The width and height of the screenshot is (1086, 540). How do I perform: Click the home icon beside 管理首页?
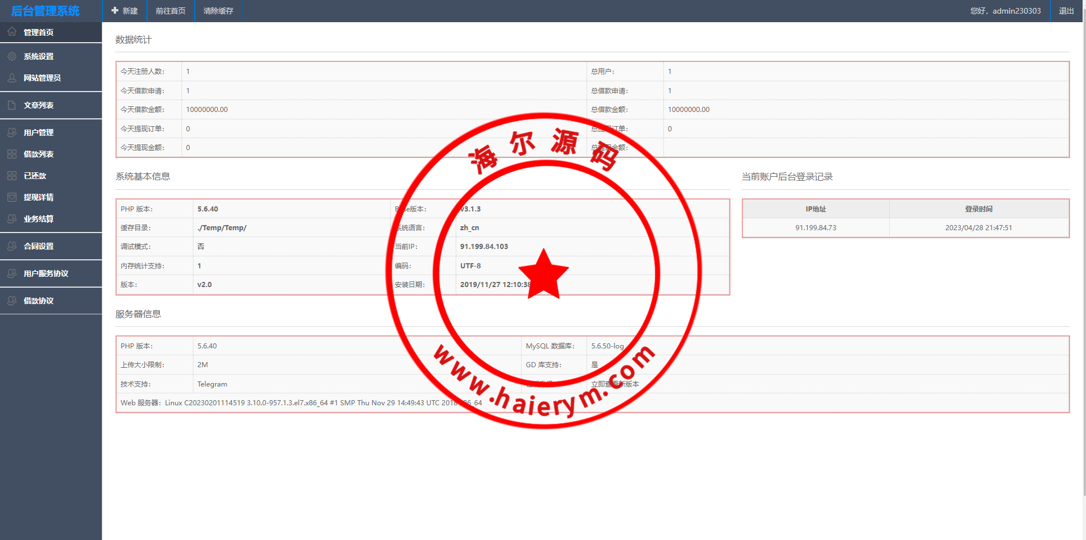click(12, 32)
